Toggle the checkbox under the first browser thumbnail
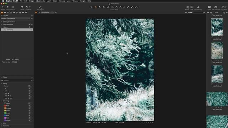This screenshot has width=228, height=128. pos(212,37)
